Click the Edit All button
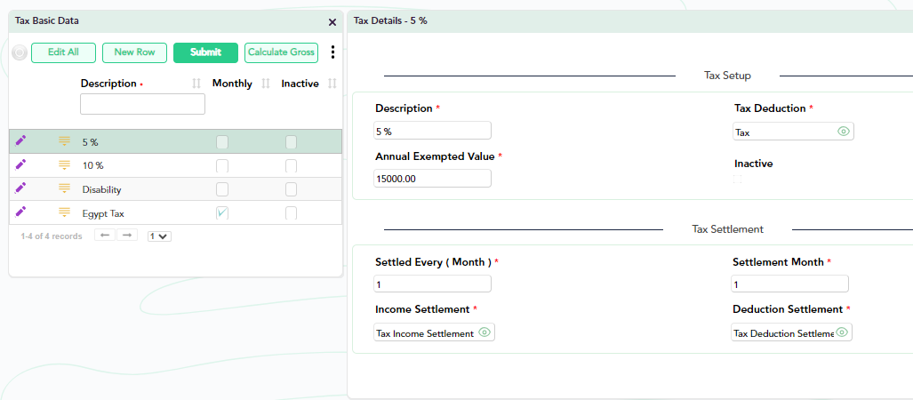 coord(63,52)
